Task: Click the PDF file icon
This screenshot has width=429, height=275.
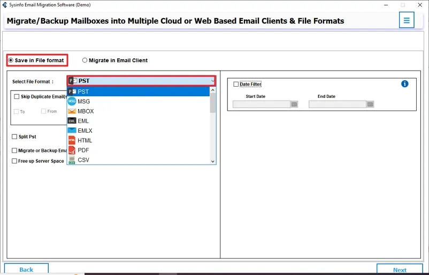Action: (x=72, y=150)
